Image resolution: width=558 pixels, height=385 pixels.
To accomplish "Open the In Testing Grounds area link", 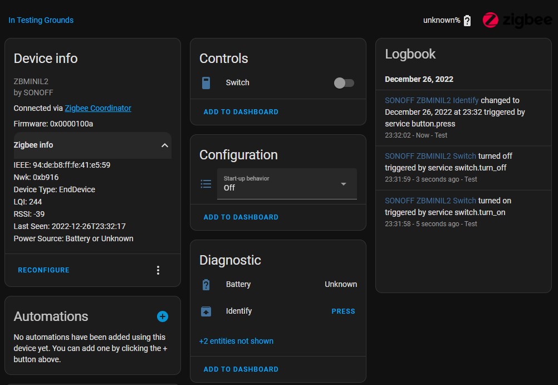I will pyautogui.click(x=41, y=20).
